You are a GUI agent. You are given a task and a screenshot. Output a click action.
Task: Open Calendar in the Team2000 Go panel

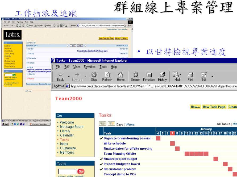[67, 135]
